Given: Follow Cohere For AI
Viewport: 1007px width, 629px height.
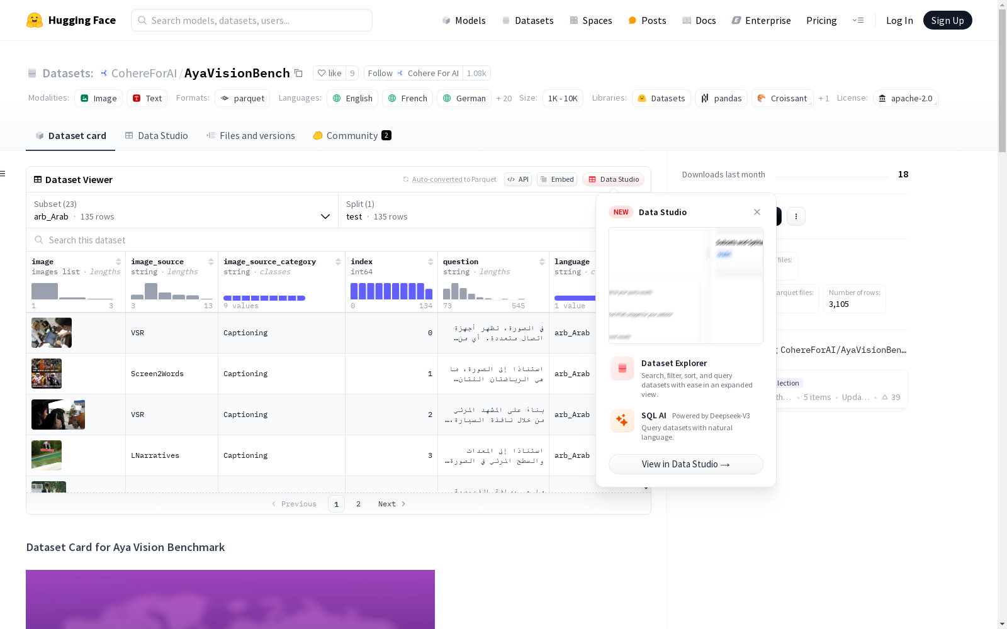Looking at the screenshot, I should tap(413, 73).
